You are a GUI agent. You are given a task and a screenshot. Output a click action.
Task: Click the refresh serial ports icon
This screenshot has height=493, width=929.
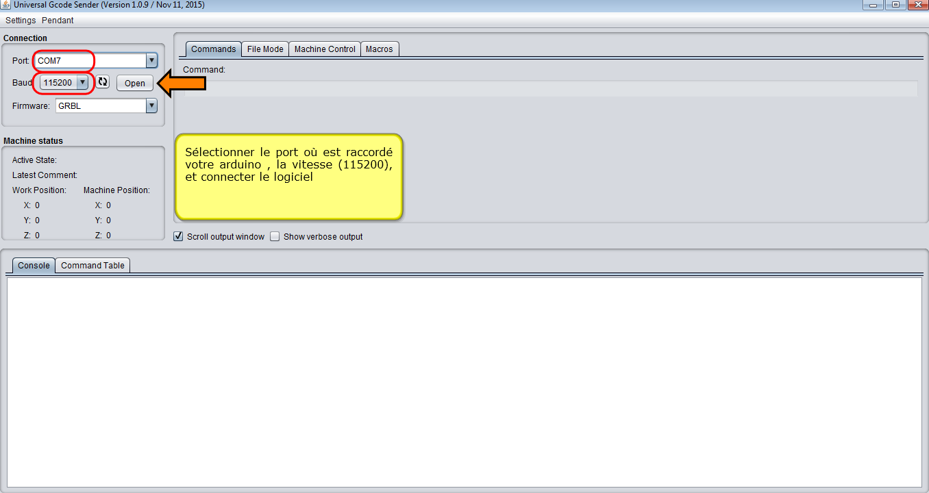point(103,82)
